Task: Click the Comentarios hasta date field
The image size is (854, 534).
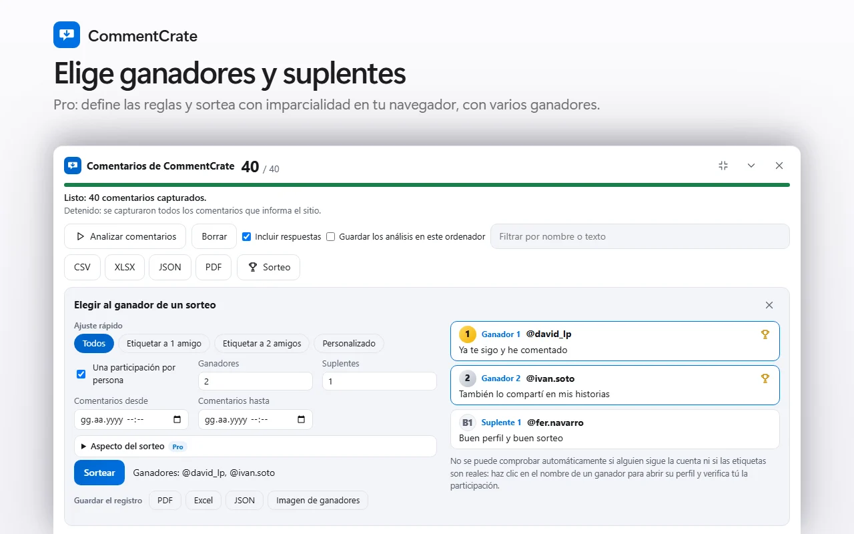Action: [x=256, y=419]
